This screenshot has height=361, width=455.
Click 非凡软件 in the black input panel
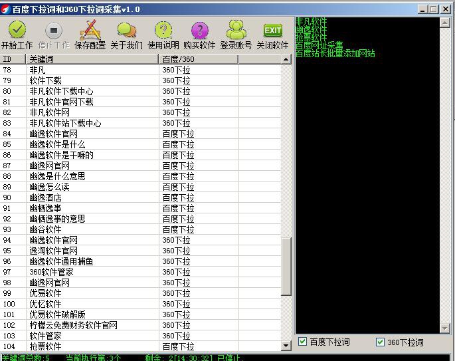click(311, 21)
